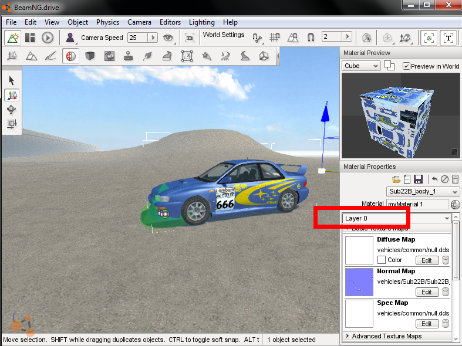Screen dimensions: 462x346
Task: Open the Terrain Editor tool
Action: pos(31,56)
